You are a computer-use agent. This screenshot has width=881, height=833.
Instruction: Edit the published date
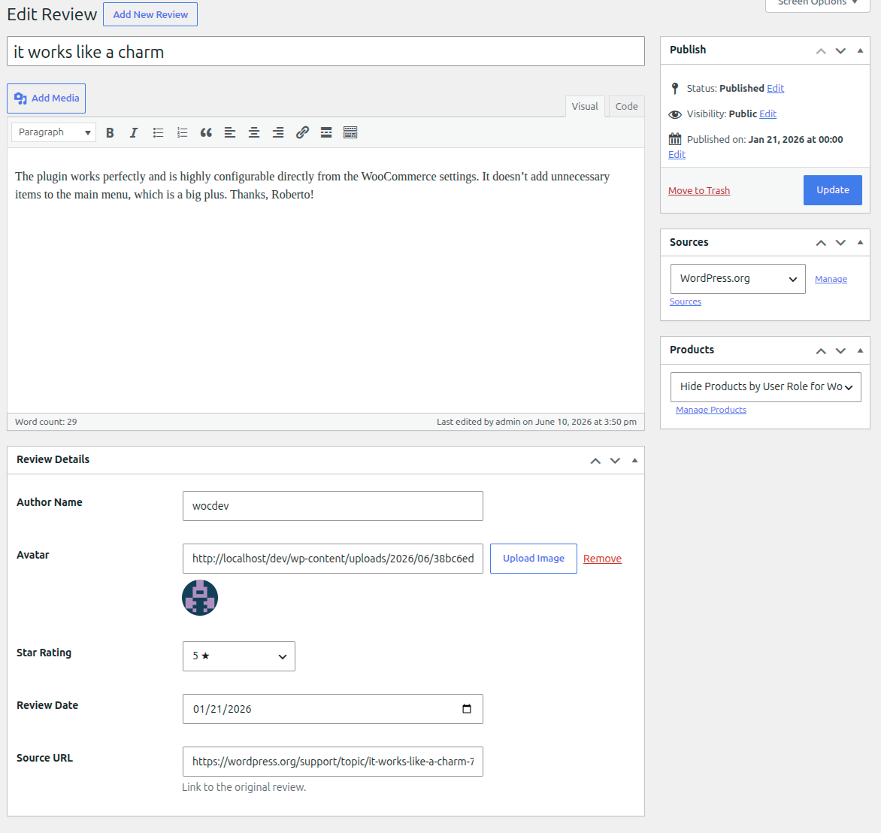[x=677, y=155]
